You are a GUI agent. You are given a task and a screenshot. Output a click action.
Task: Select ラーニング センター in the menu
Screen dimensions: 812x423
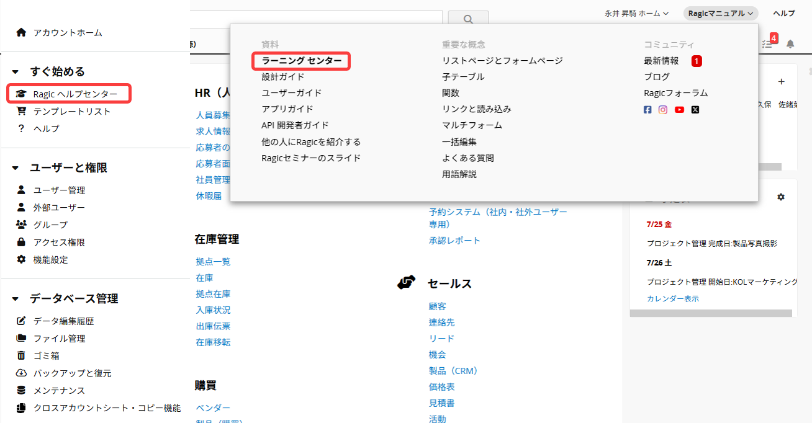point(302,61)
